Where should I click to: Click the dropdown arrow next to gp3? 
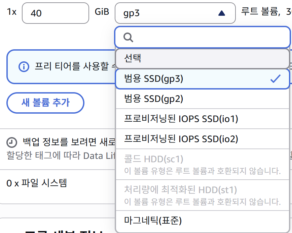(x=222, y=13)
